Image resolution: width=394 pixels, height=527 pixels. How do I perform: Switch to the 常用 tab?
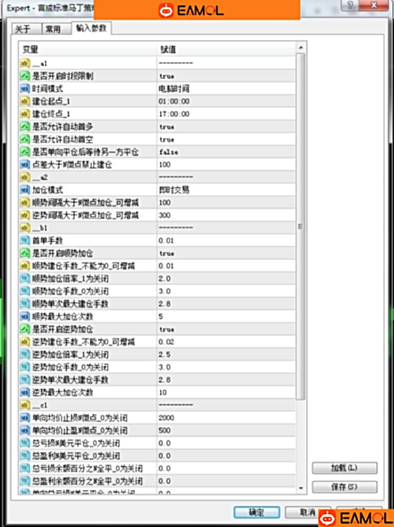(53, 29)
